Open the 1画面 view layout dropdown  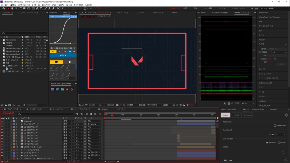(x=167, y=105)
